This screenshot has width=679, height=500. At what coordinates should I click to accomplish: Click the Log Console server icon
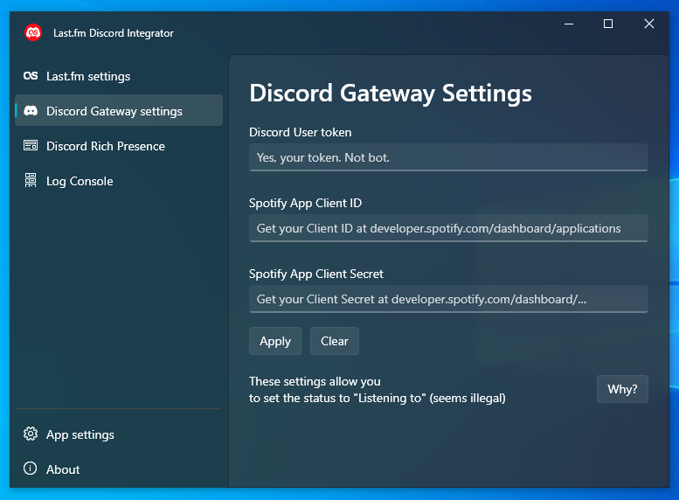tap(31, 180)
